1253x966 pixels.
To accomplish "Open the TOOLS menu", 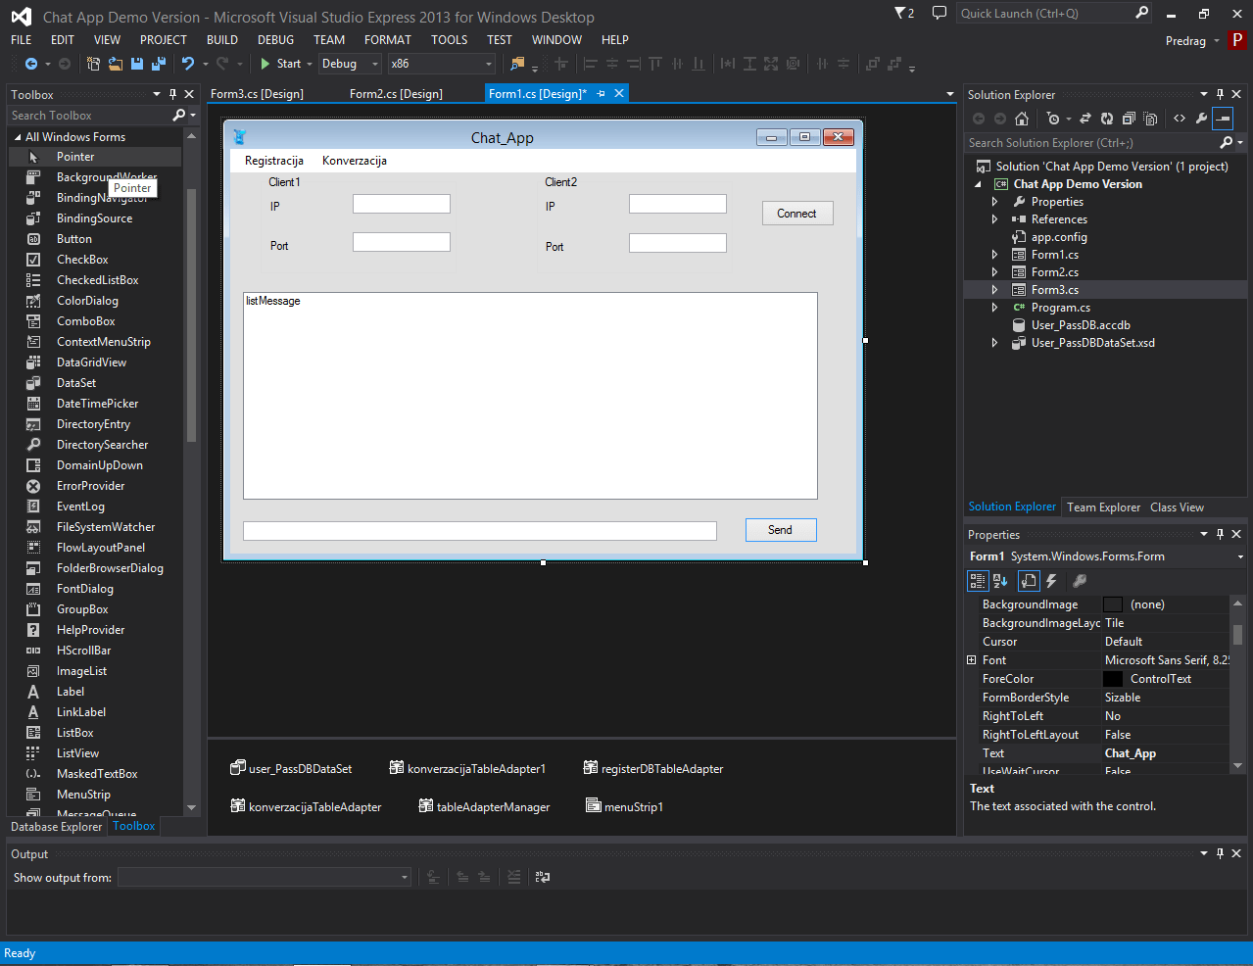I will click(x=450, y=40).
